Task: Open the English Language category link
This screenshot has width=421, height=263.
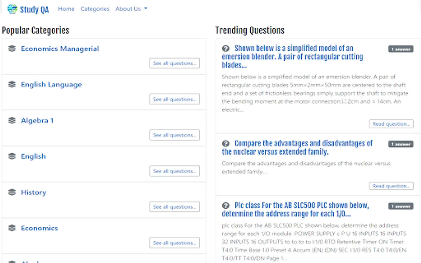Action: 51,84
